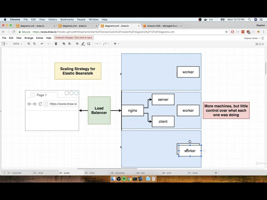Viewport: 267px width, 200px height.
Task: Open the 100% zoom level dropdown
Action: tap(17, 44)
